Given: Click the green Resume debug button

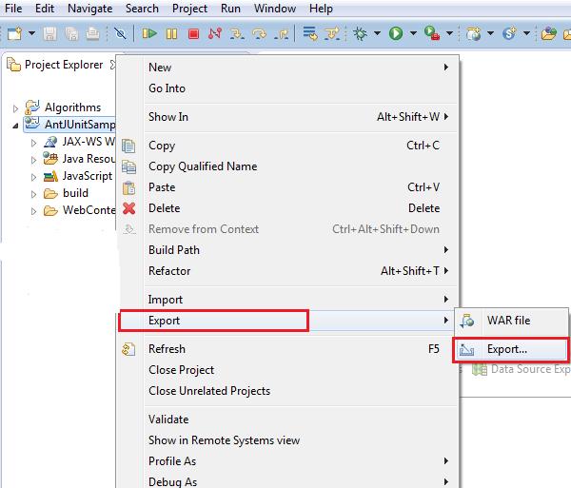Looking at the screenshot, I should pyautogui.click(x=149, y=34).
